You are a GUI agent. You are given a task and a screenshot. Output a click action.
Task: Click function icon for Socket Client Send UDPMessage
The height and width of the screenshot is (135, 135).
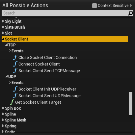click(x=15, y=95)
